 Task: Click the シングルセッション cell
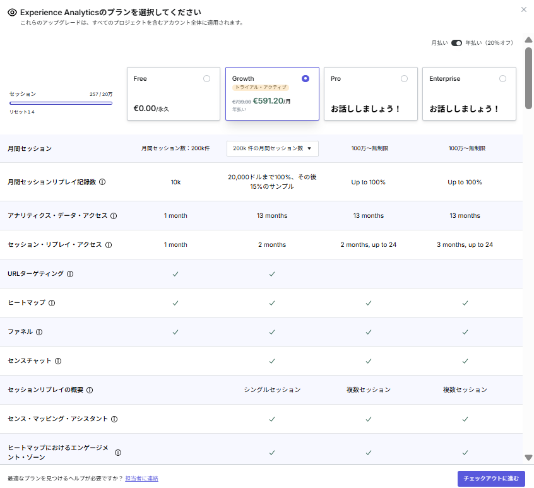click(272, 390)
